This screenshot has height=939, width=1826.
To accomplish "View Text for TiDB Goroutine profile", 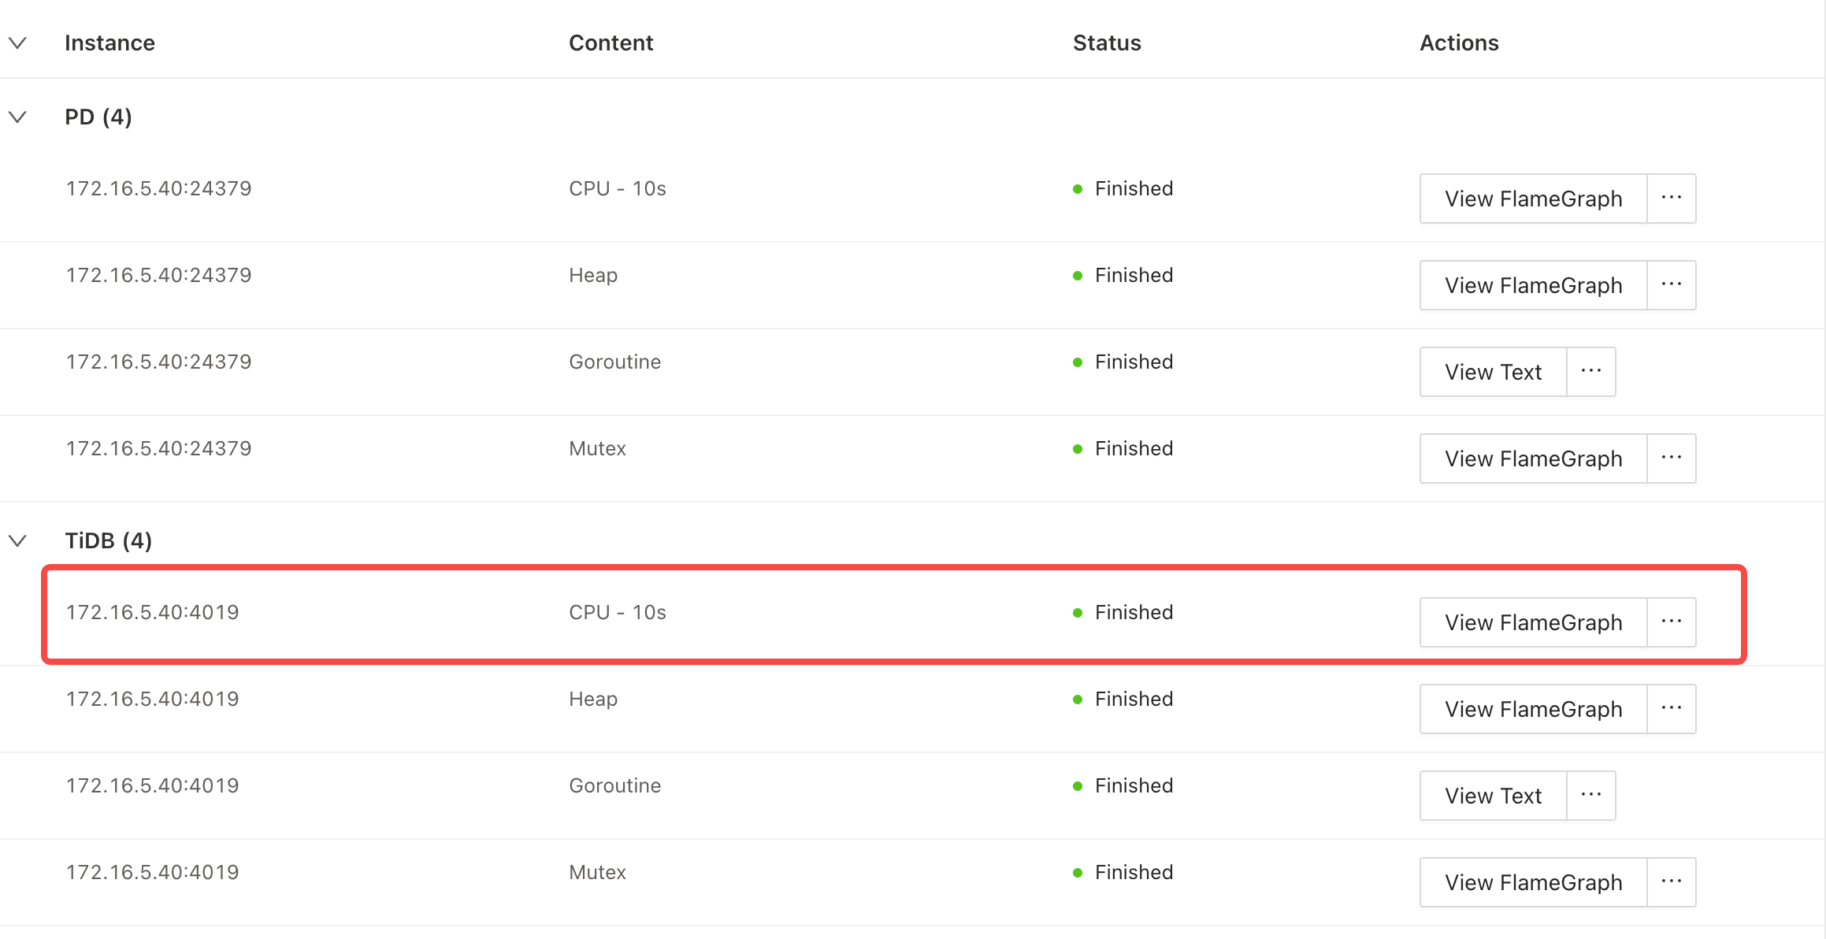I will [x=1493, y=796].
